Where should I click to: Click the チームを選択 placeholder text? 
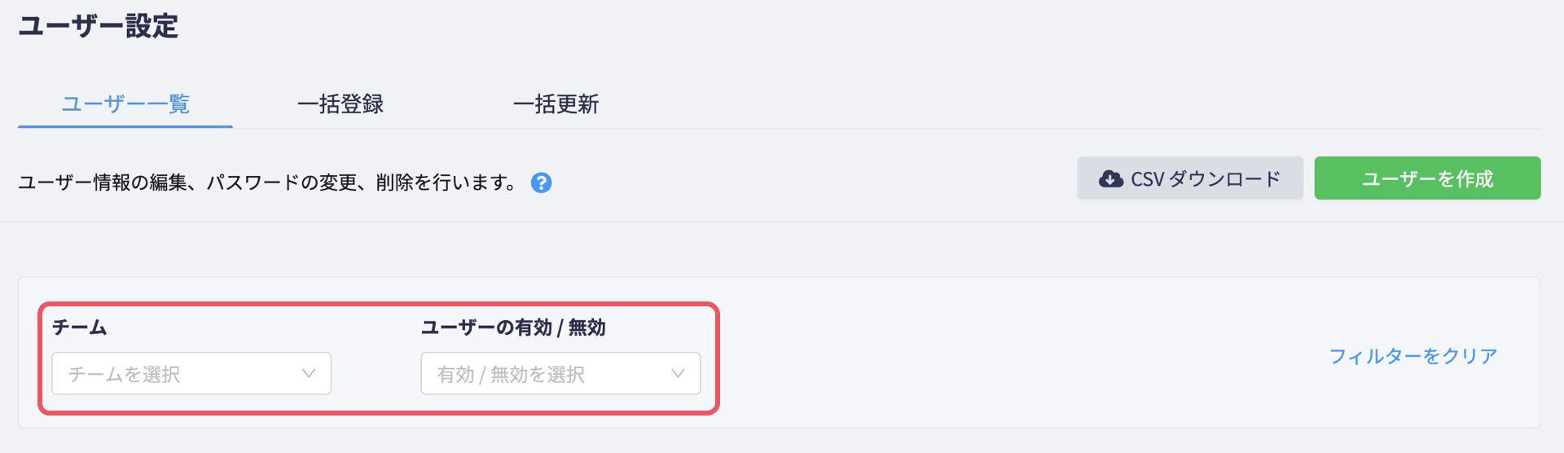tap(124, 374)
